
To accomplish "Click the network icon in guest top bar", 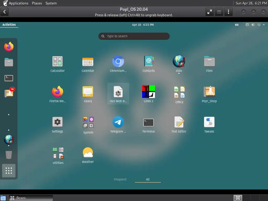I will pos(247,25).
